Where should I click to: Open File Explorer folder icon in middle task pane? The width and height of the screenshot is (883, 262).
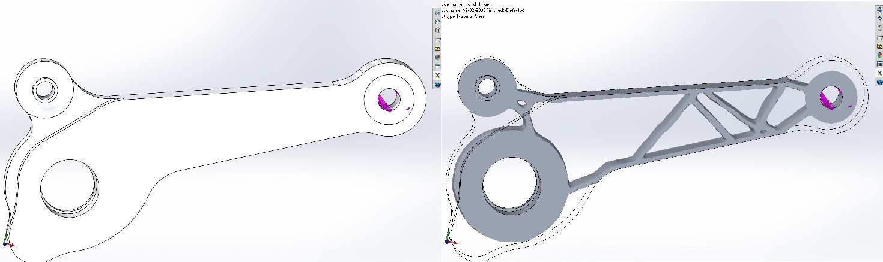point(437,39)
